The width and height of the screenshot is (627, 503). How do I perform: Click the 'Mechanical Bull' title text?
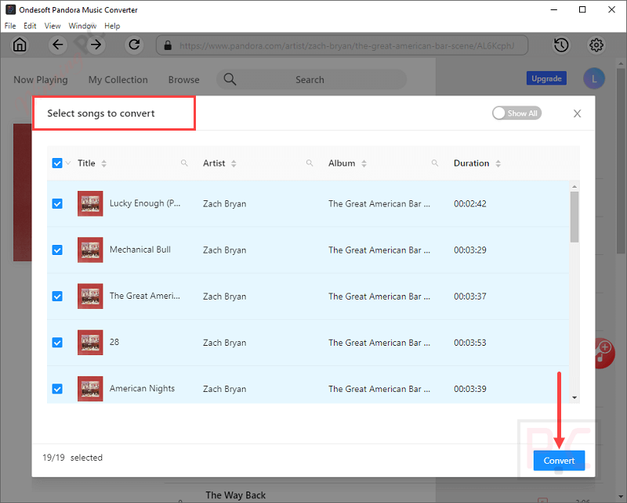(x=140, y=250)
